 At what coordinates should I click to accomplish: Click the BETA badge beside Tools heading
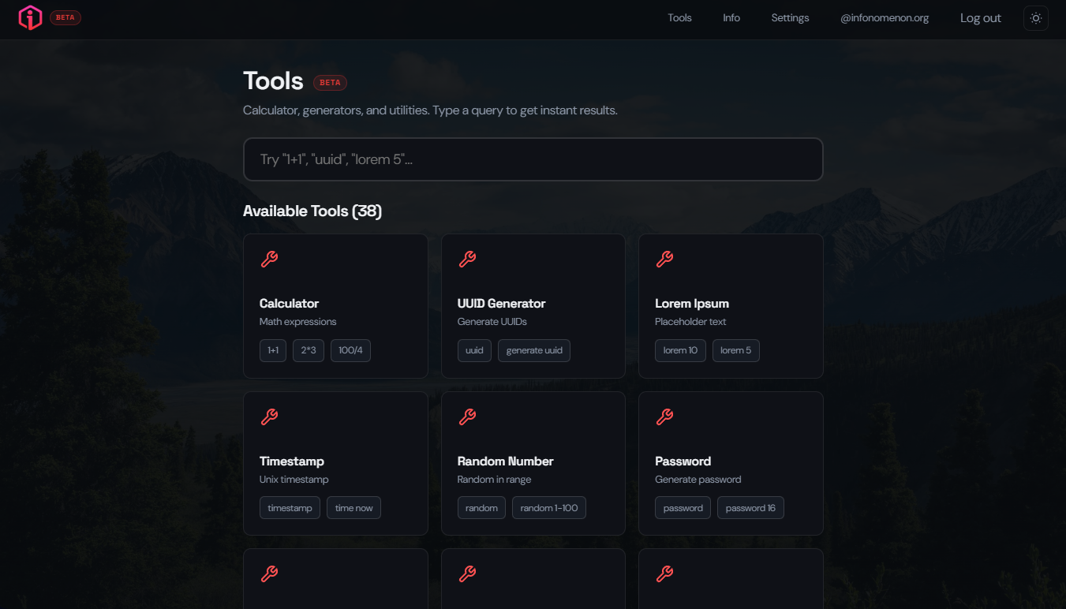coord(330,83)
